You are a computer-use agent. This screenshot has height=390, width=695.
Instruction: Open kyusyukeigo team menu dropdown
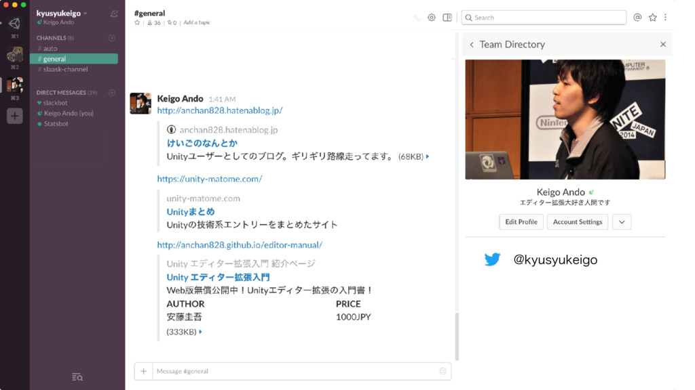coord(62,14)
